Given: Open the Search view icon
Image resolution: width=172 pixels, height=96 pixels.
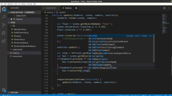Looking at the screenshot, I should pos(3,17).
